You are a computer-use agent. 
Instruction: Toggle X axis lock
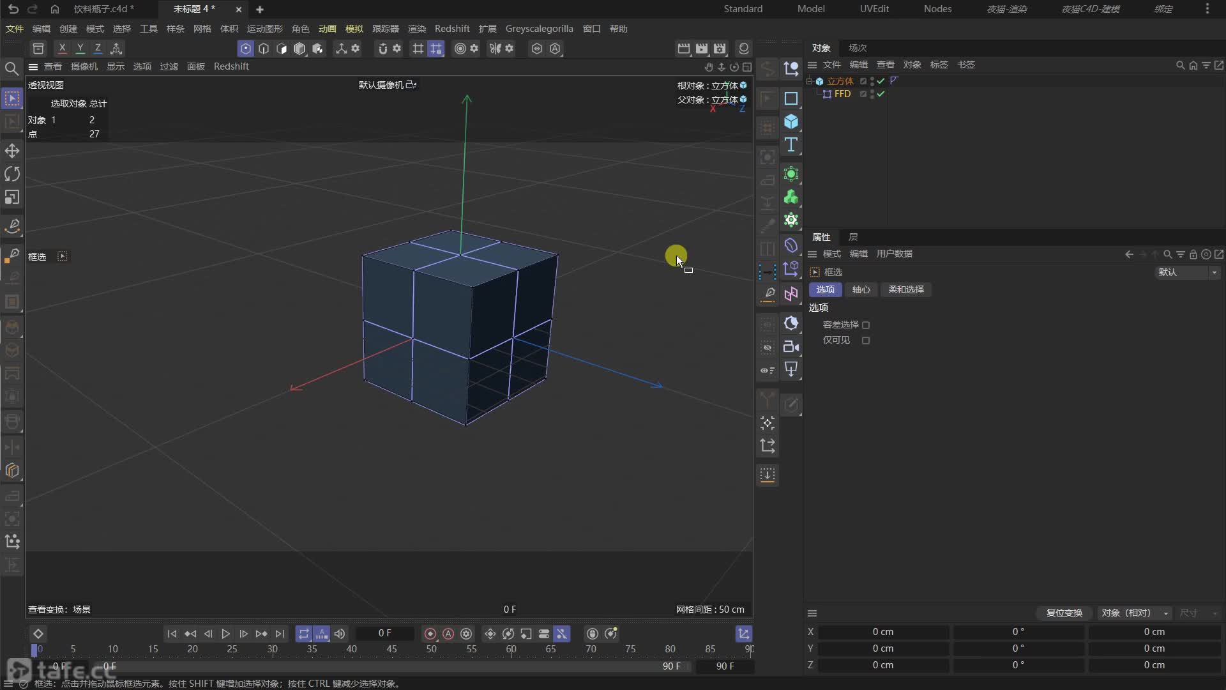pyautogui.click(x=62, y=49)
